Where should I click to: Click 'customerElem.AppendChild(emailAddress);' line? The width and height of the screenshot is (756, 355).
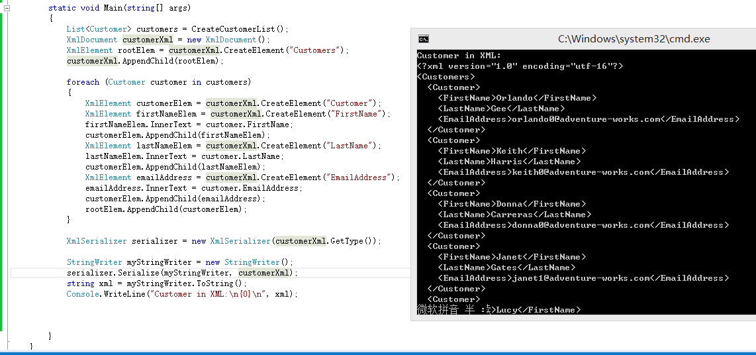175,199
